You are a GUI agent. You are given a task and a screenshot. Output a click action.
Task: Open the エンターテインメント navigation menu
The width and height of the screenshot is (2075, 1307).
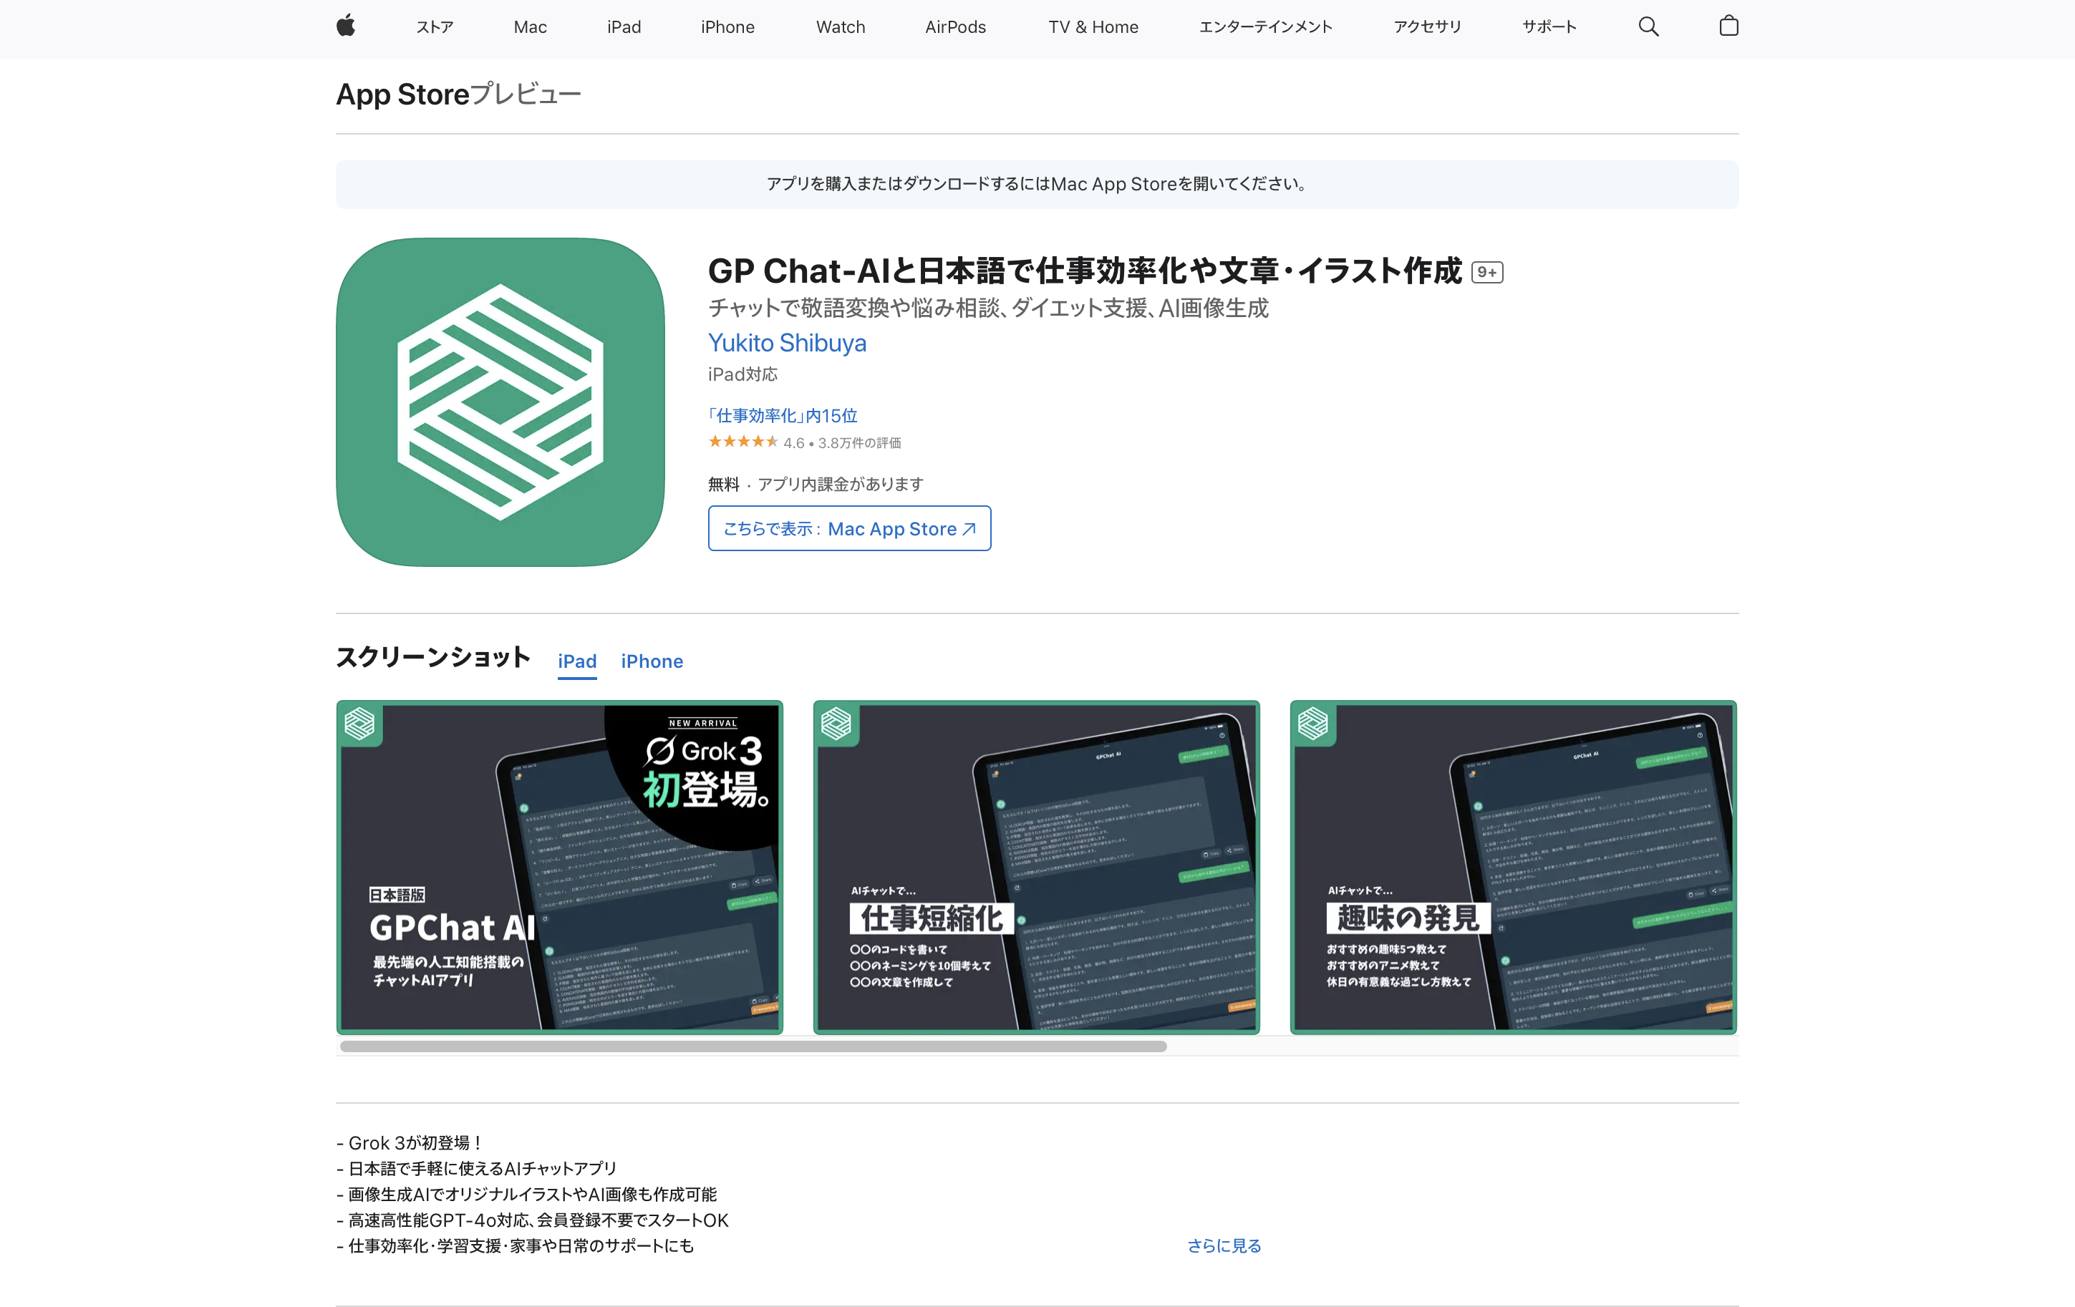tap(1265, 26)
